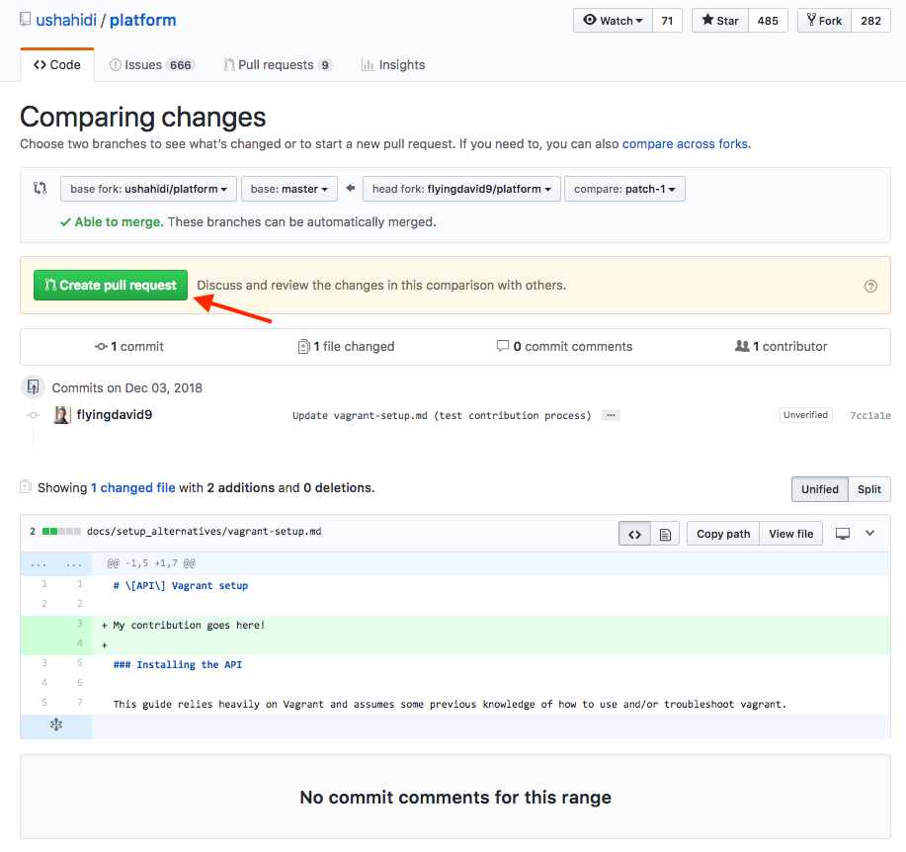
Task: Click the Create pull request button
Action: 111,286
